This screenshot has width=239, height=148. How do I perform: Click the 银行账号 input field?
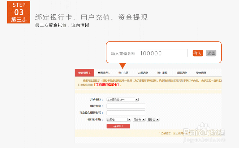pos(126,106)
